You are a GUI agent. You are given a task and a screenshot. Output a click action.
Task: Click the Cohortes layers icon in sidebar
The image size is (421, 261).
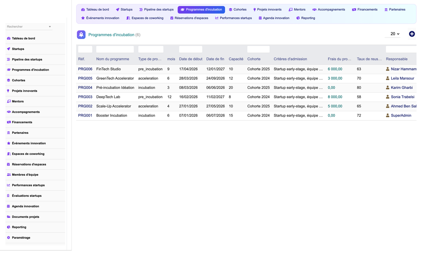pyautogui.click(x=9, y=80)
